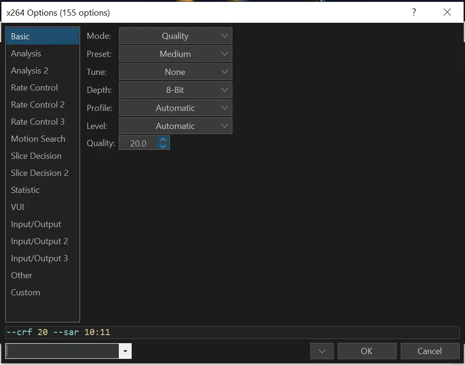
Task: Open the Preset dropdown set to Medium
Action: point(176,54)
